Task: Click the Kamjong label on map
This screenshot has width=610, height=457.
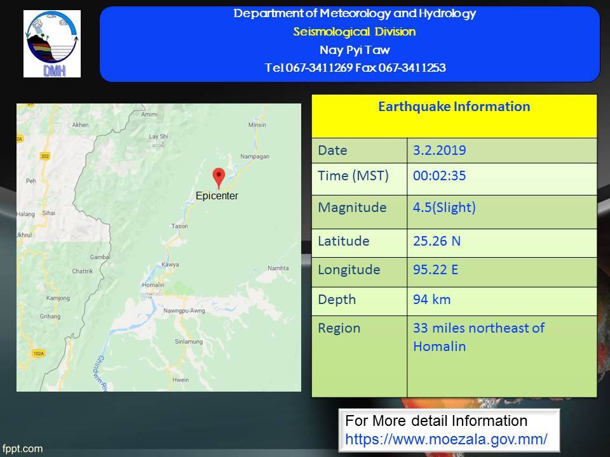Action: [x=58, y=298]
